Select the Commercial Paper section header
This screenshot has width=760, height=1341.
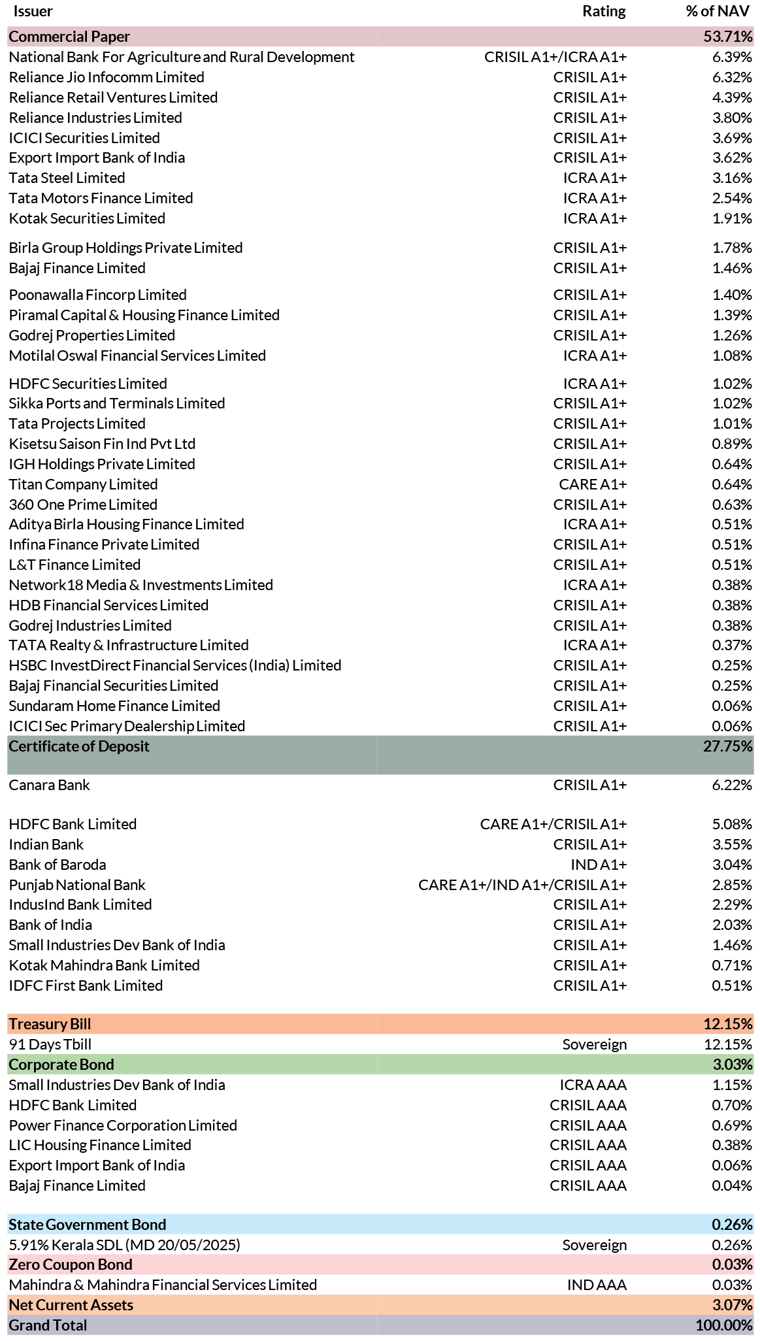pos(380,37)
